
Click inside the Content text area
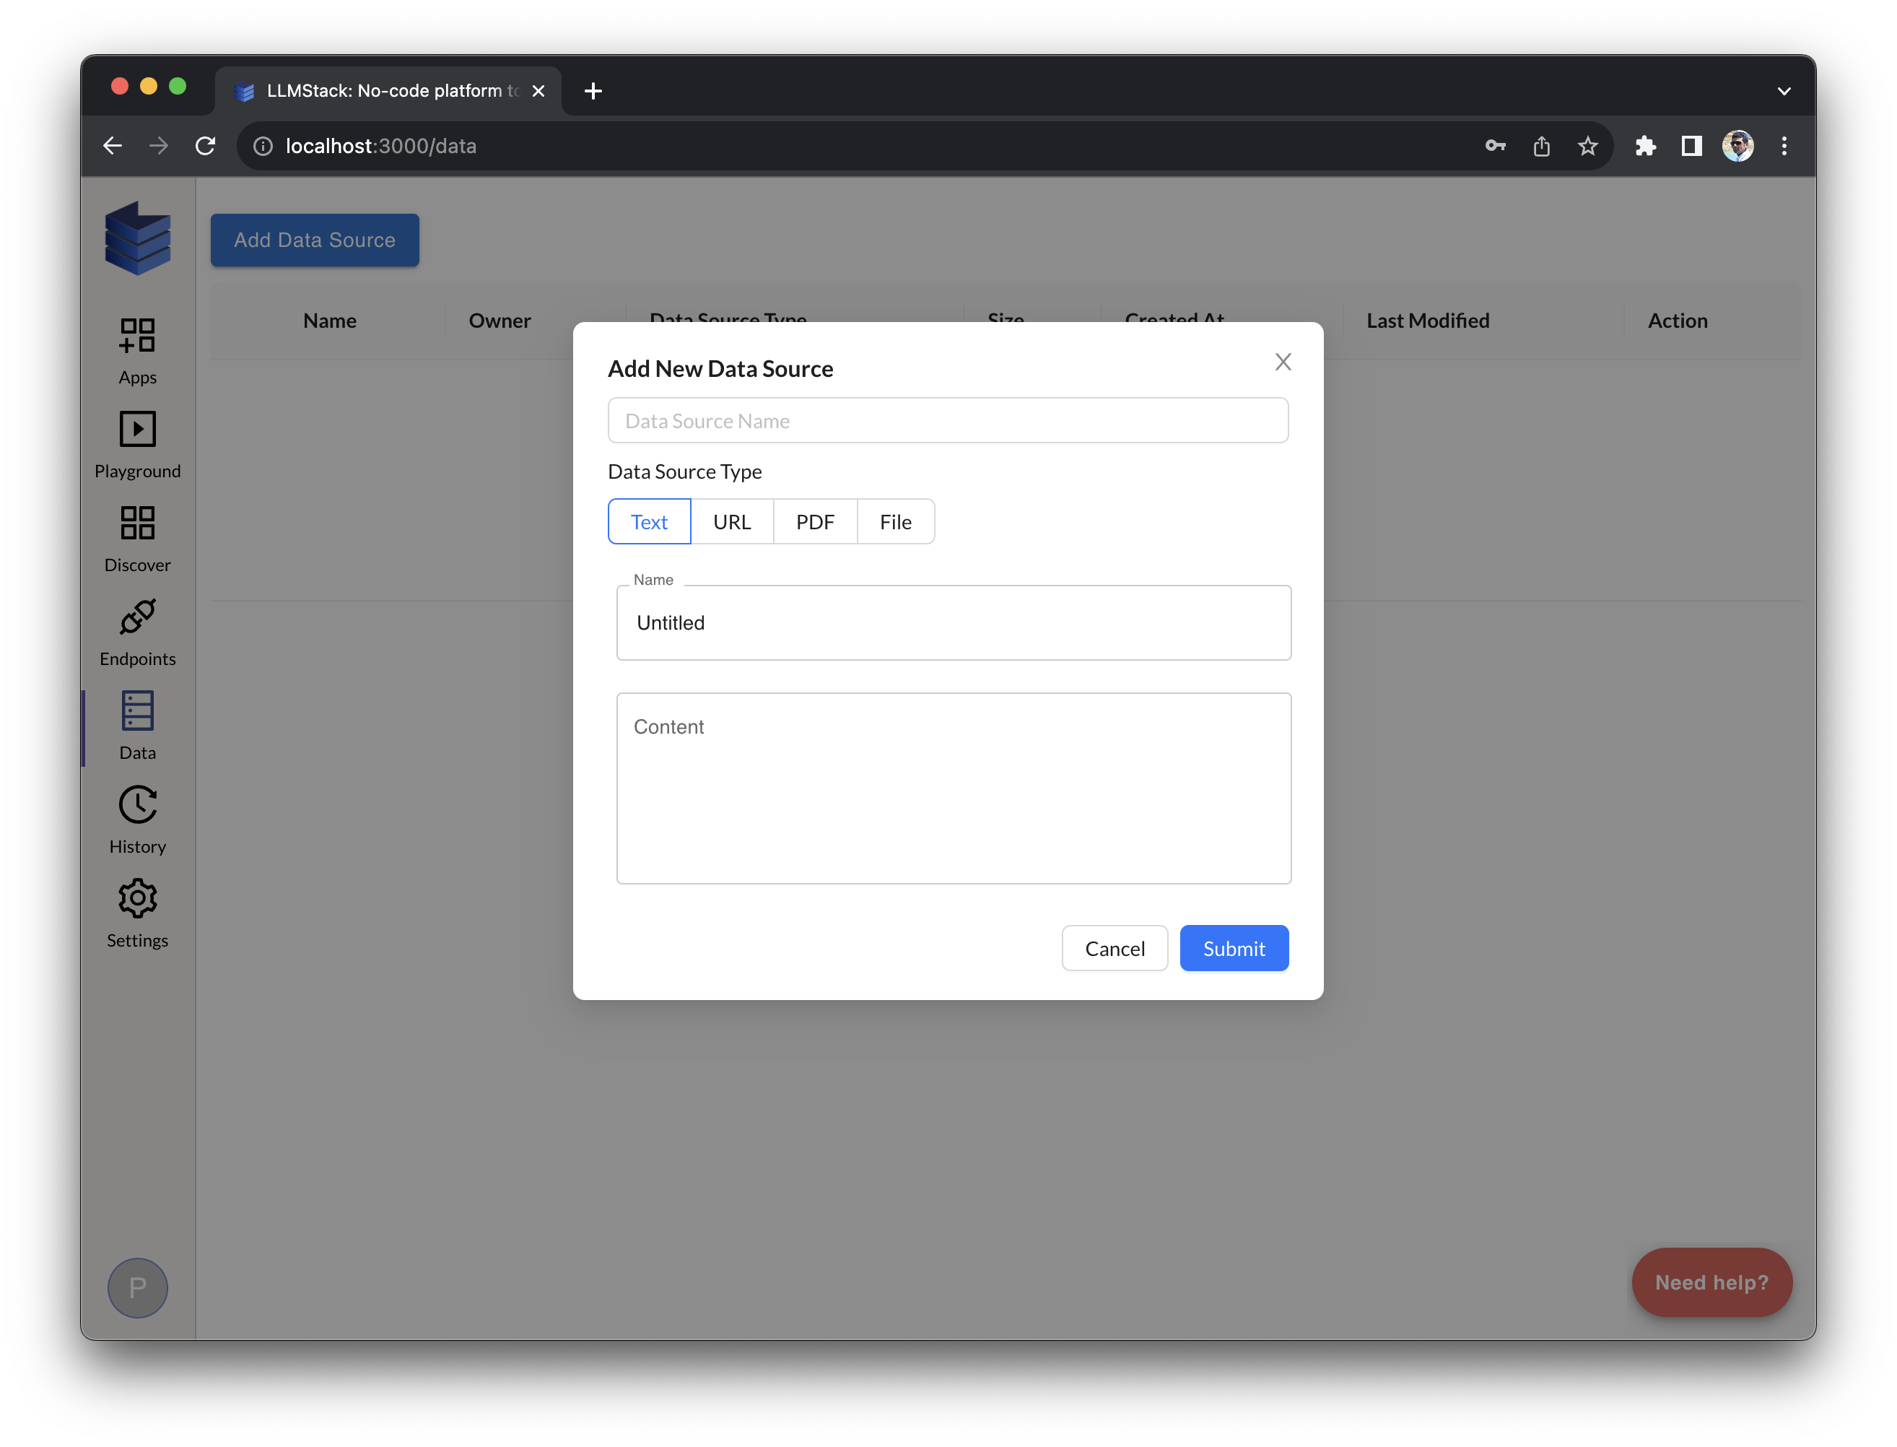click(x=954, y=788)
